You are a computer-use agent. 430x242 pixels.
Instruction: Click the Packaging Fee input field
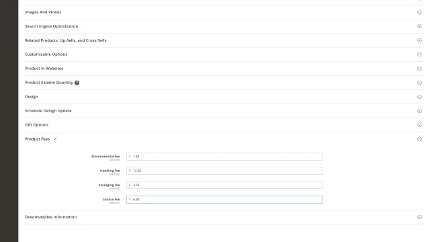[x=224, y=185]
